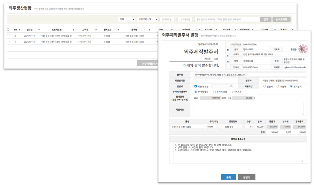Click the 부가세 cell showing 5,000 in item row
This screenshot has height=185, width=314.
tap(285, 127)
